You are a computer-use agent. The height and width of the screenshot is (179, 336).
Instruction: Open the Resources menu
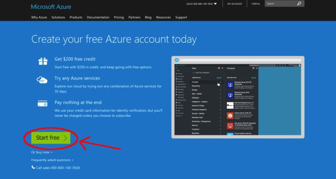pos(163,17)
